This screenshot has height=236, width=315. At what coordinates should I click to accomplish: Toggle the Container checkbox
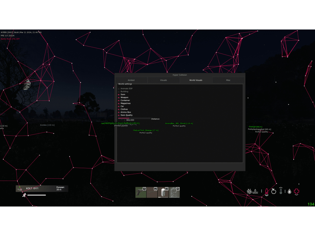[x=119, y=101]
